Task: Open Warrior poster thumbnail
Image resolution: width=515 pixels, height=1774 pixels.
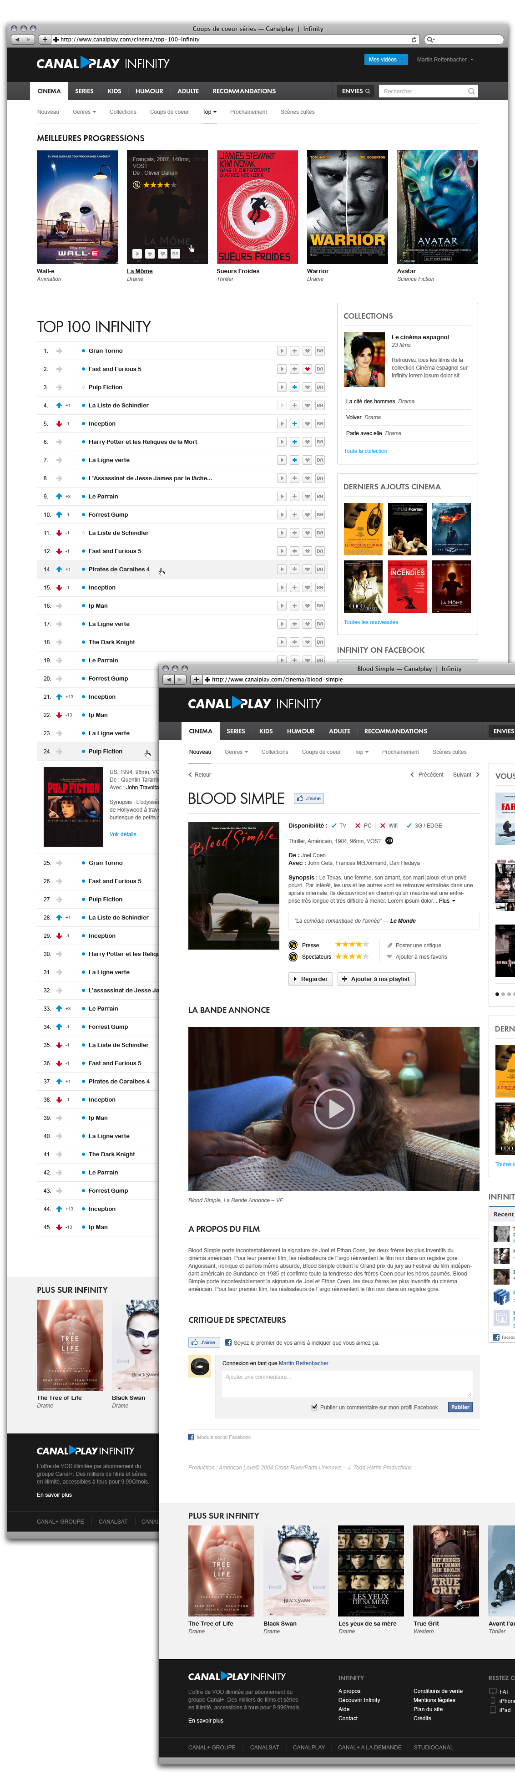Action: tap(348, 207)
